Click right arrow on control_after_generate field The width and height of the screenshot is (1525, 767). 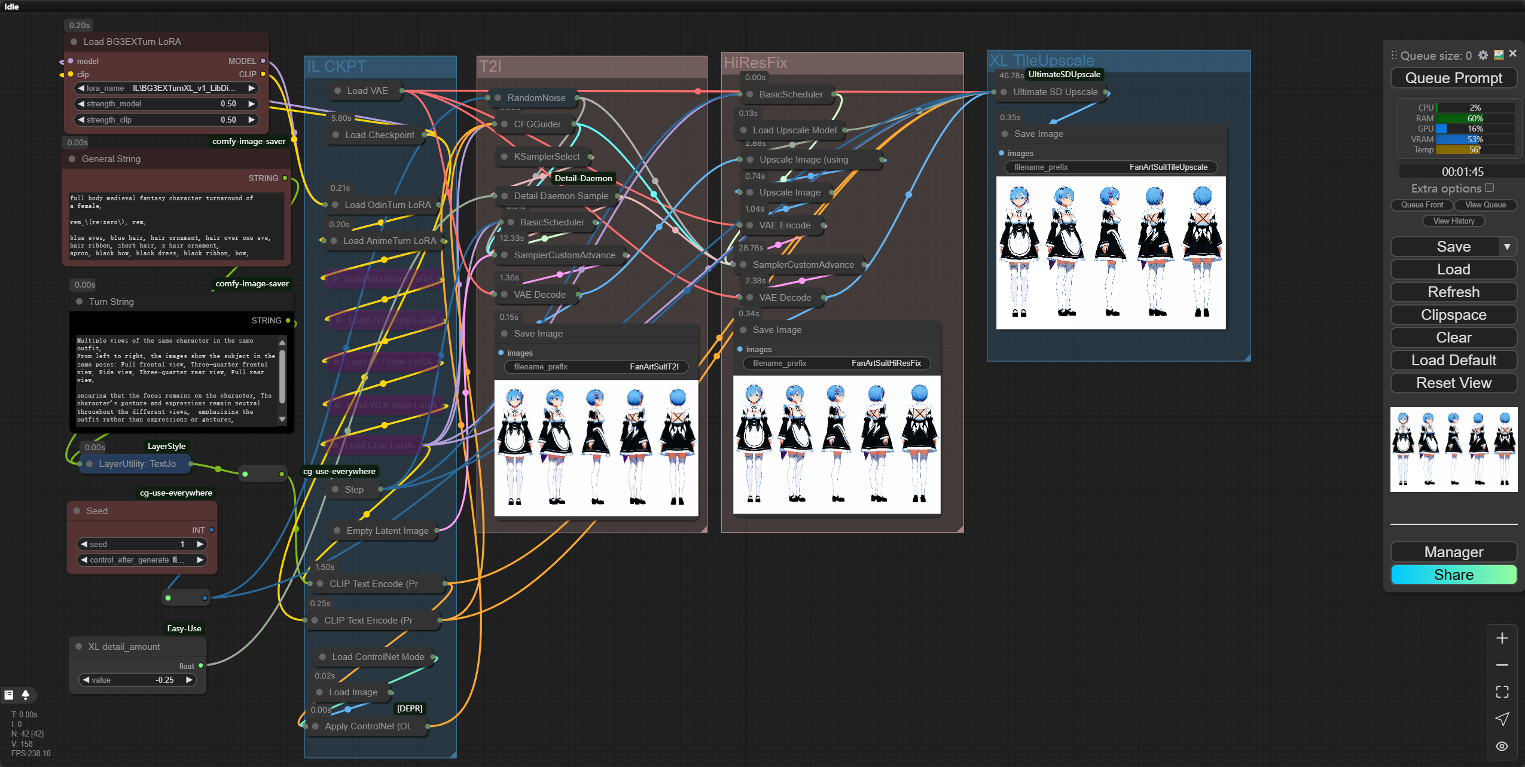[200, 560]
